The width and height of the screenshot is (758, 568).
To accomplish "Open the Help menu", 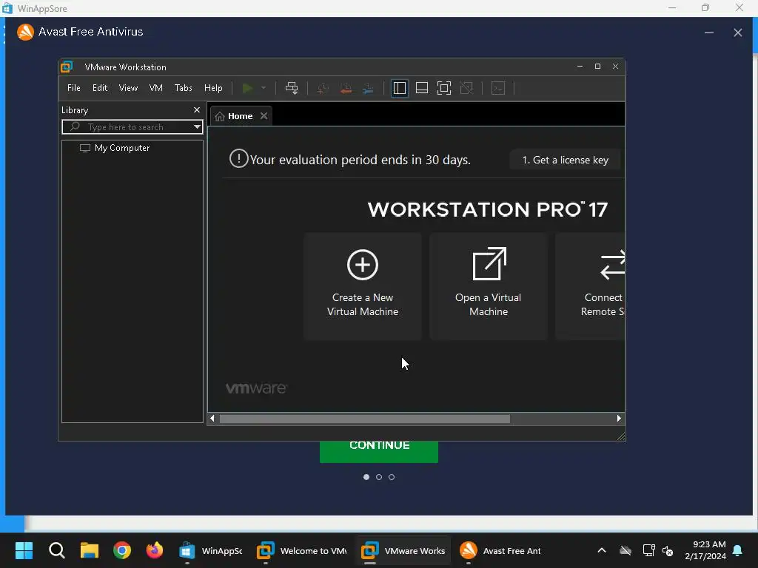I will pyautogui.click(x=213, y=88).
